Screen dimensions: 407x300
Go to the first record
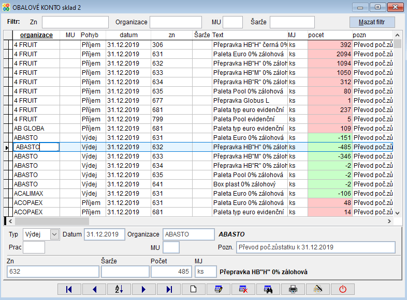[x=69, y=289]
